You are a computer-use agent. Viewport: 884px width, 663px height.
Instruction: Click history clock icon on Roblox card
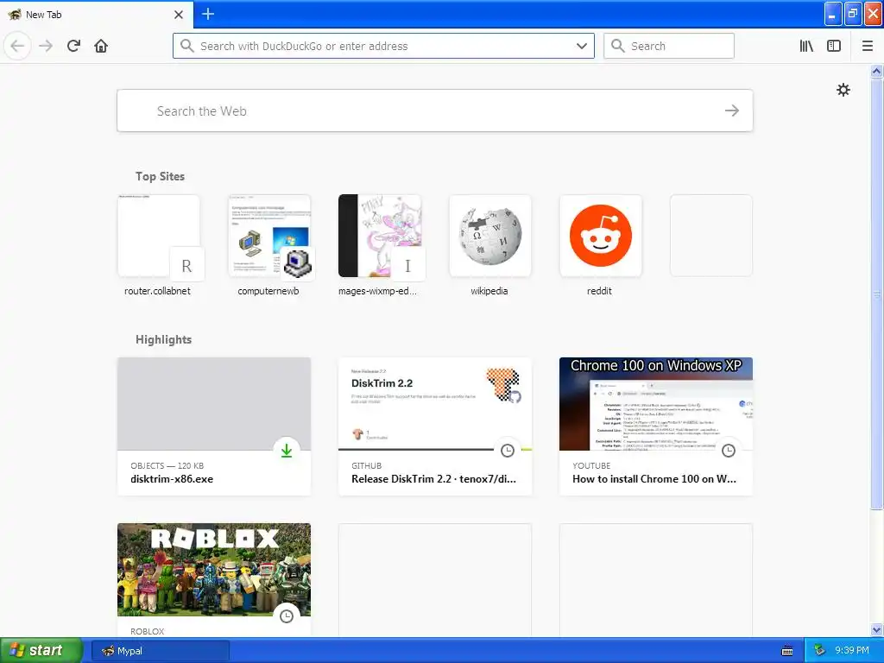tap(287, 616)
